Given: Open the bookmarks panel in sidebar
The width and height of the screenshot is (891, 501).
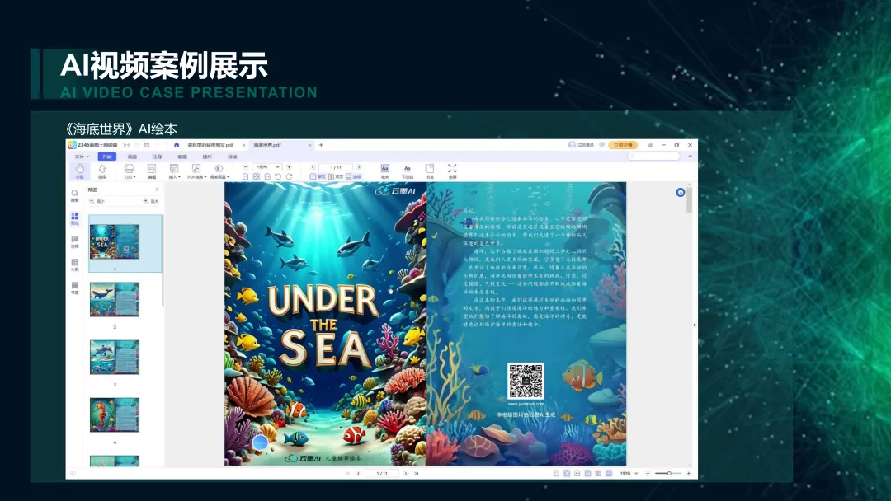Looking at the screenshot, I should 74,288.
